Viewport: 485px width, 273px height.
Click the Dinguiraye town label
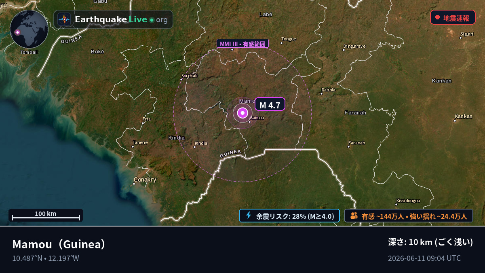click(354, 46)
